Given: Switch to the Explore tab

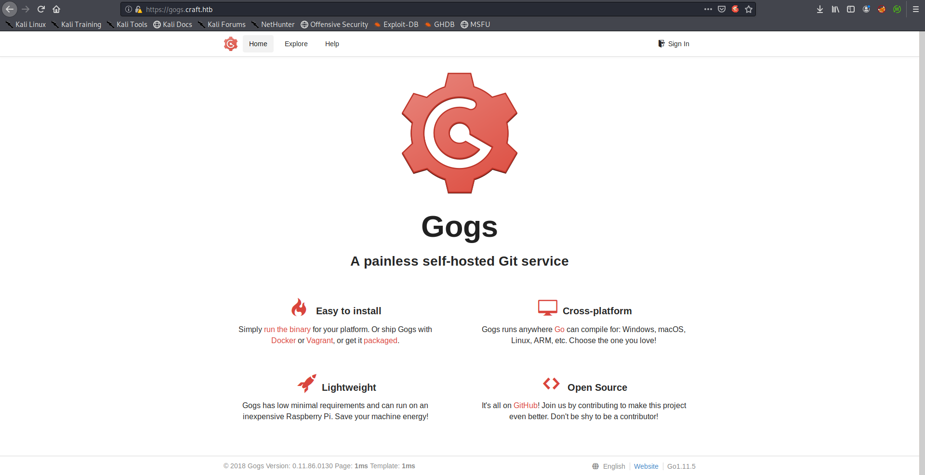Looking at the screenshot, I should coord(296,44).
